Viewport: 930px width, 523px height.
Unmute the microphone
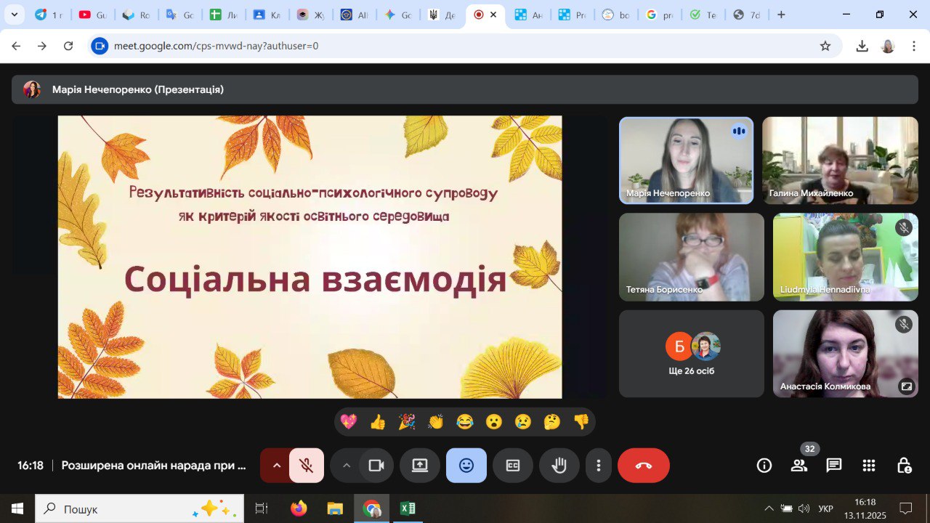pos(307,466)
